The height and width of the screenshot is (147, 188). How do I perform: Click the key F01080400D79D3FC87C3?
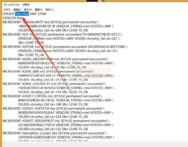(x=101, y=34)
